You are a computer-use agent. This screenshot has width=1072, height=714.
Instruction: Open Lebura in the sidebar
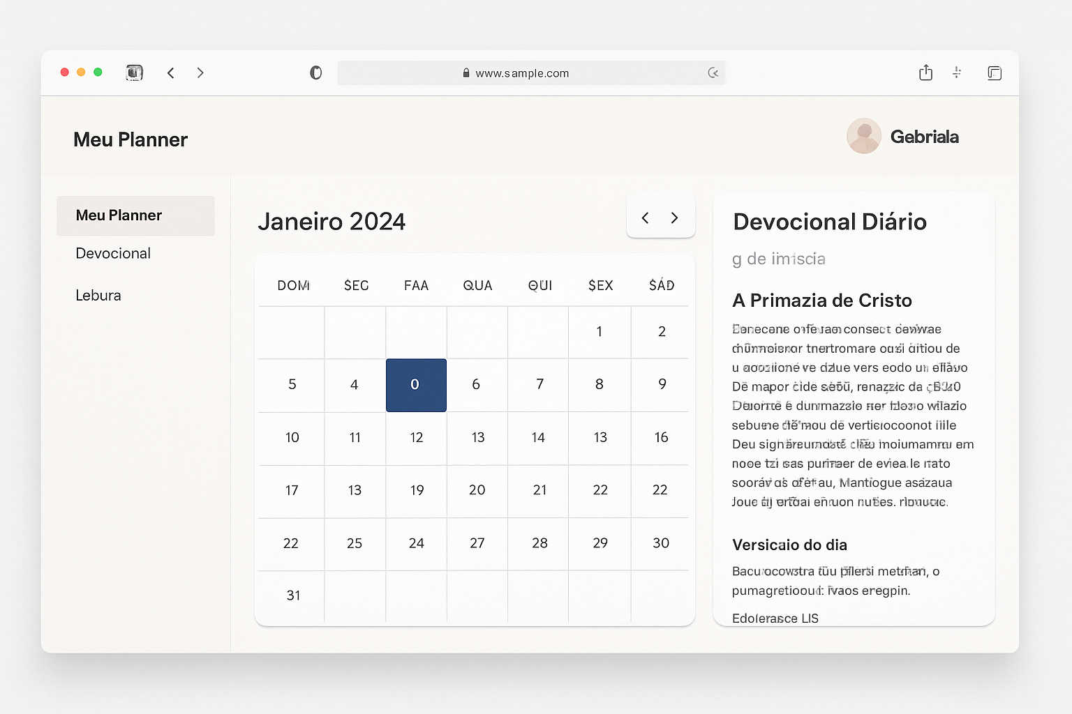pyautogui.click(x=98, y=295)
